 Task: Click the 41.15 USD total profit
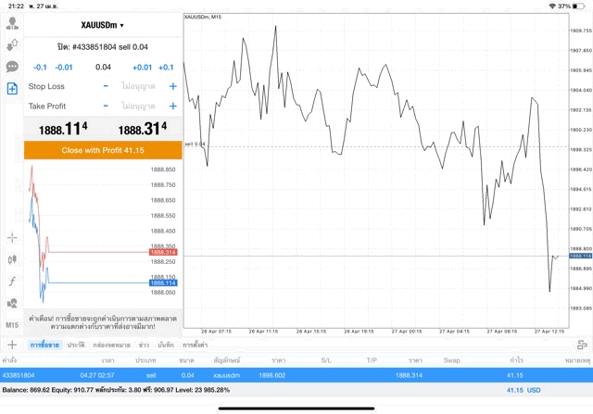coord(524,390)
